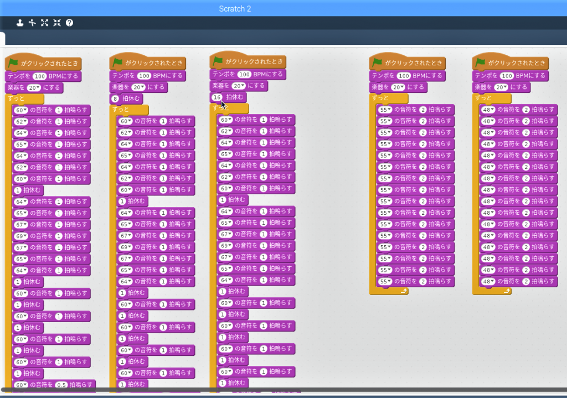The image size is (567, 398).
Task: Click green flag on script starting with 16 拍休む
Action: click(x=218, y=61)
